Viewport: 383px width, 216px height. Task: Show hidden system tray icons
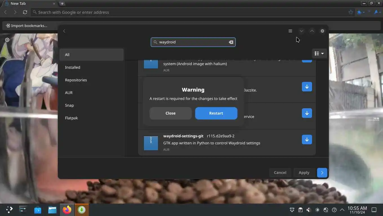(342, 210)
